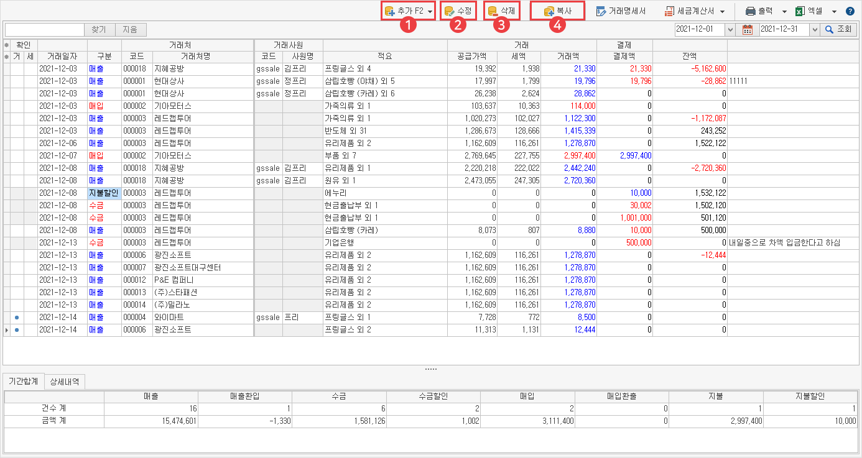Viewport: 862px width, 458px height.
Task: Click the end date field 2021-12-31
Action: click(x=784, y=29)
